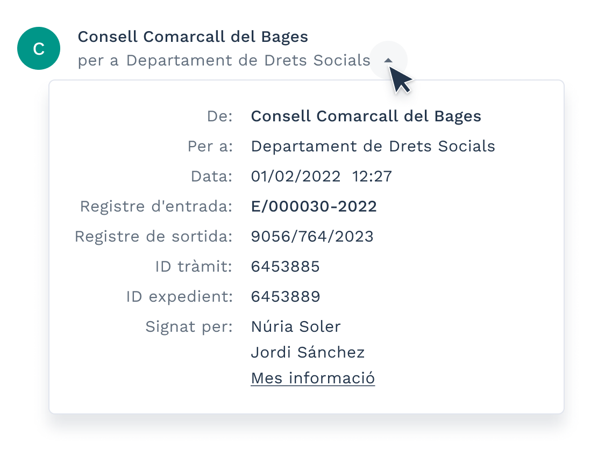The width and height of the screenshot is (612, 466).
Task: Select entry register number E/000030-2022
Action: point(314,207)
